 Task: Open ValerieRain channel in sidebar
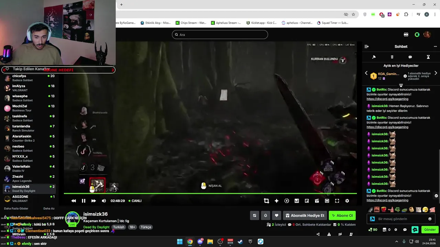[x=29, y=168]
